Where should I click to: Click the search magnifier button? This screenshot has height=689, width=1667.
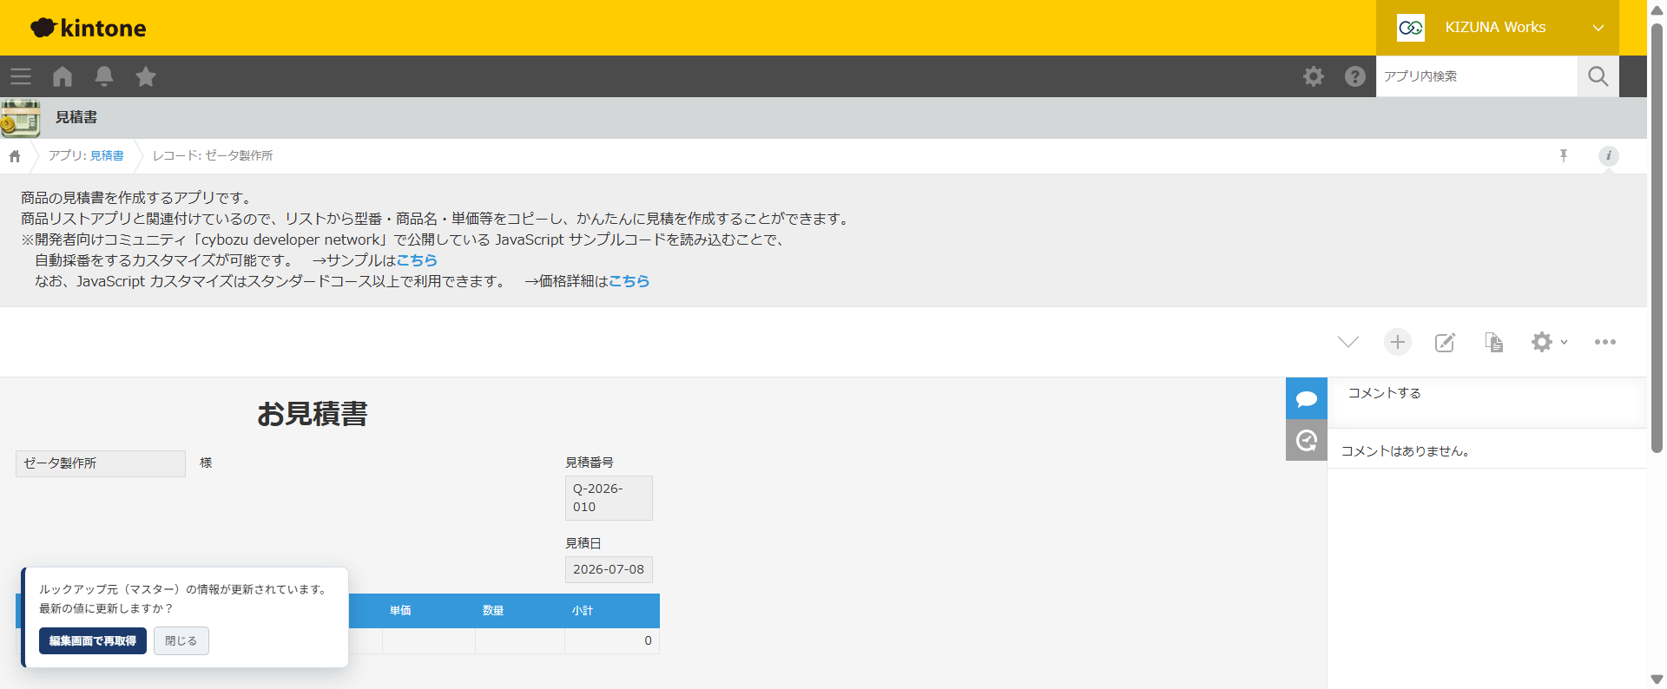coord(1598,76)
